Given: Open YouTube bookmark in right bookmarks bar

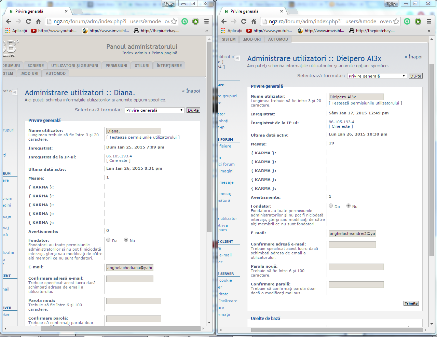Looking at the screenshot, I should [269, 31].
